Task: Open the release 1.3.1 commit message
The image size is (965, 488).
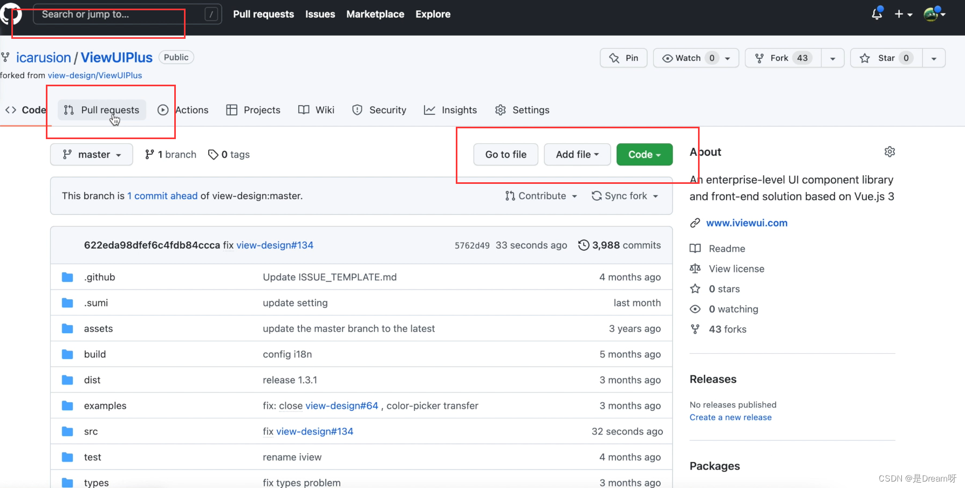Action: [x=290, y=380]
